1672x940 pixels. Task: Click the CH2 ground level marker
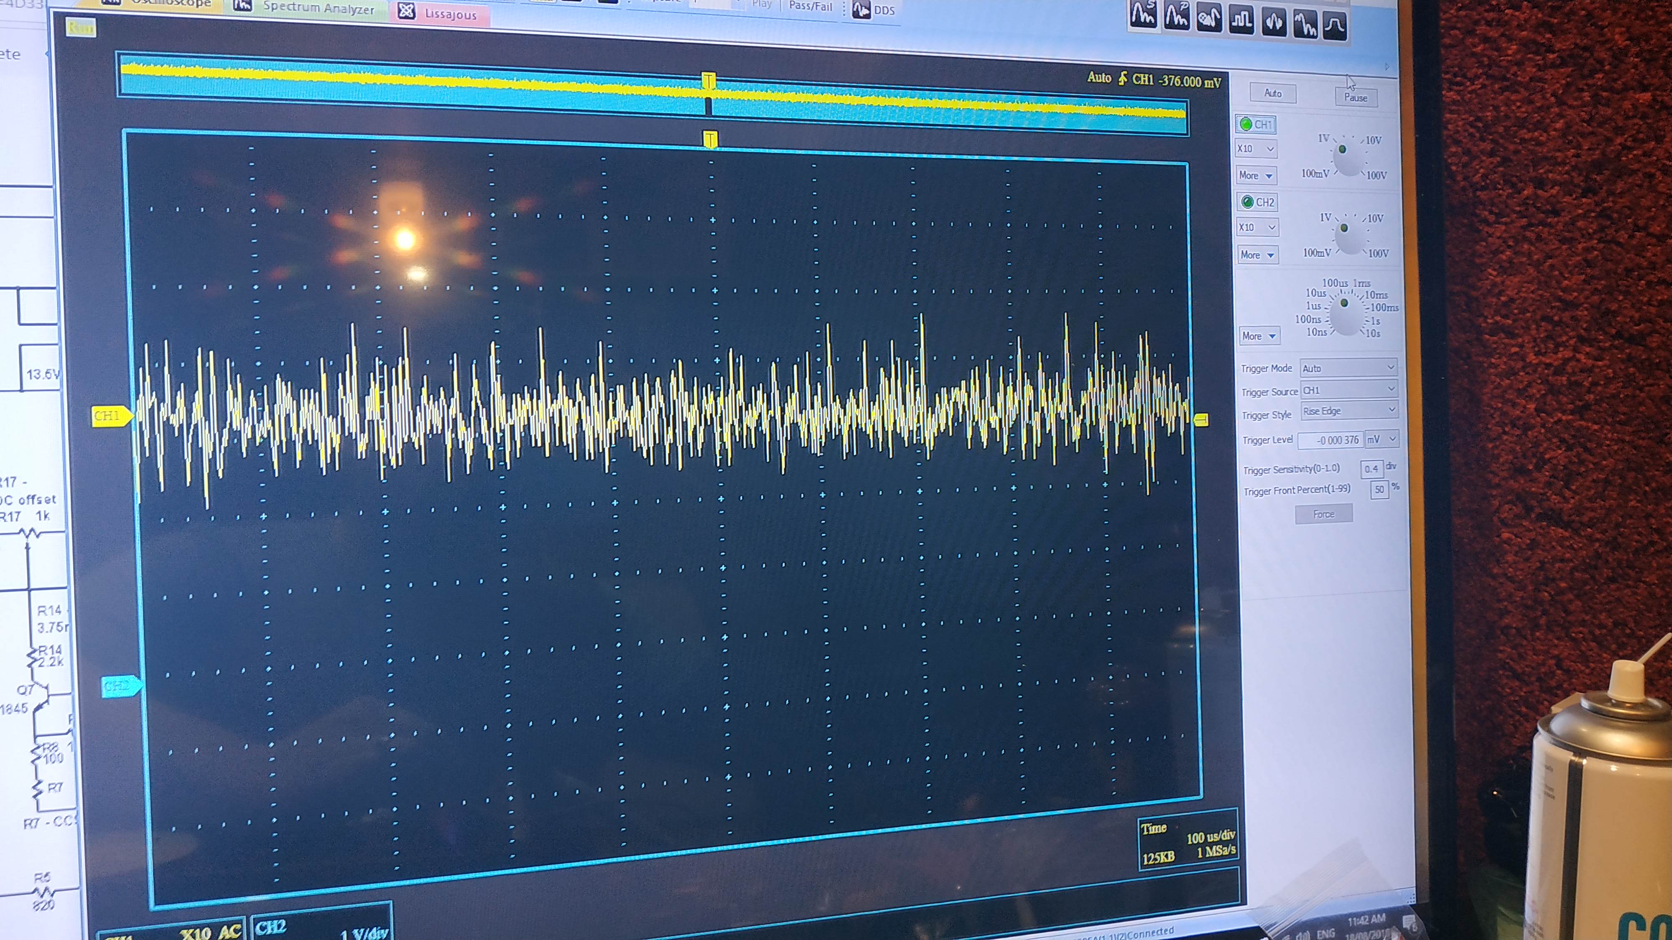(121, 686)
